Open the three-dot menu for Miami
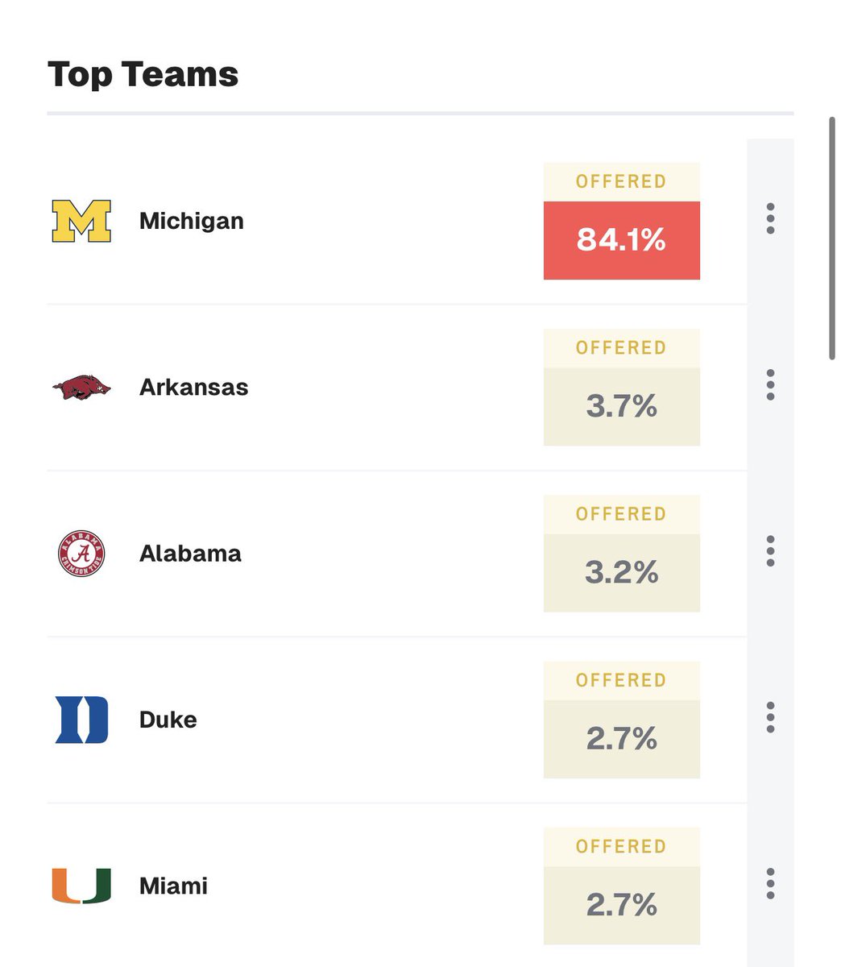Screen dimensions: 841x967 click(771, 883)
